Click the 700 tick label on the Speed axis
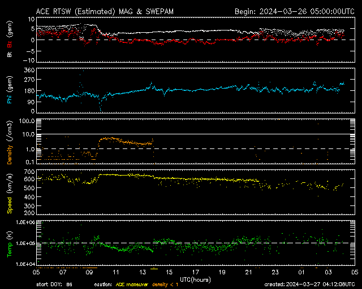Image resolution: width=362 pixels, height=289 pixels. 29,170
